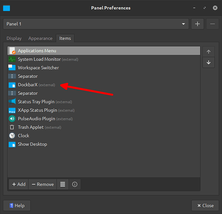This screenshot has width=222, height=214.
Task: Click the PulseAudio Plugin speaker icon
Action: pos(12,119)
